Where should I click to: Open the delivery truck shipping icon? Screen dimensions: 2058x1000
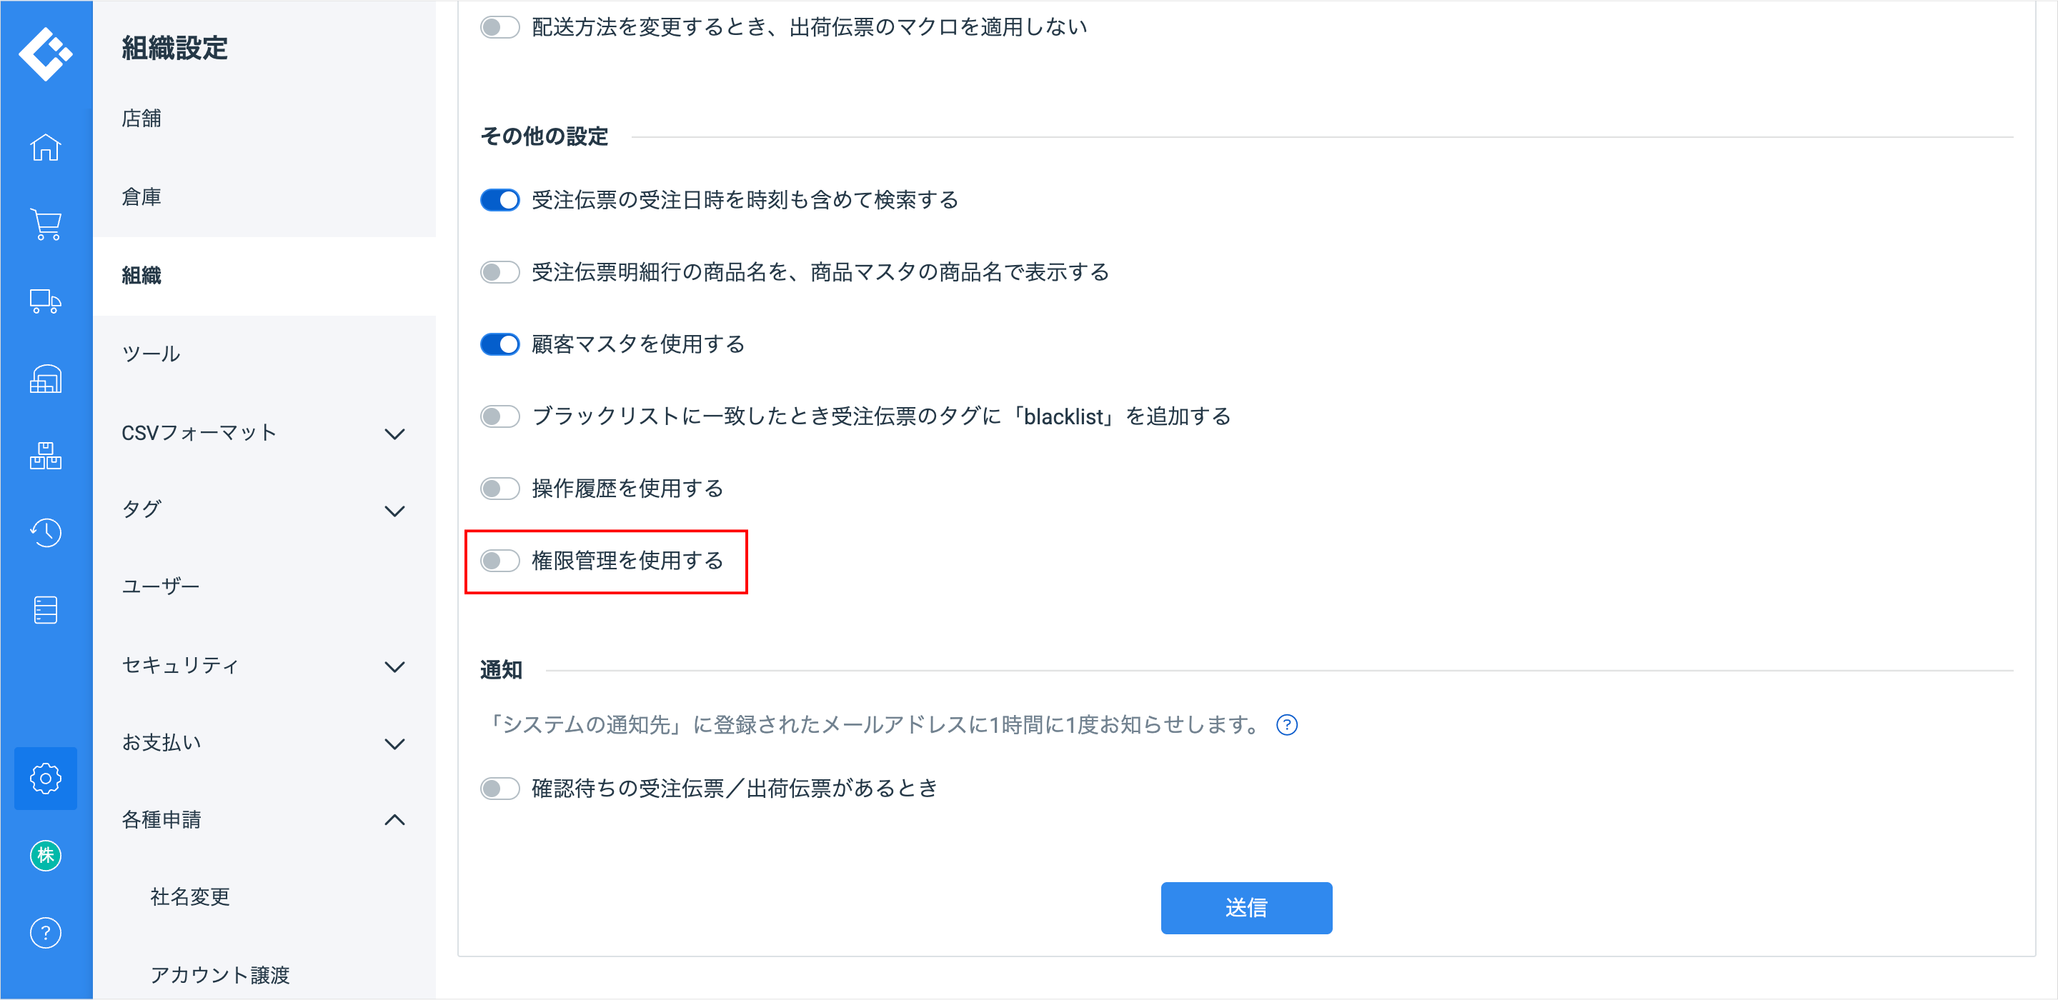coord(46,302)
